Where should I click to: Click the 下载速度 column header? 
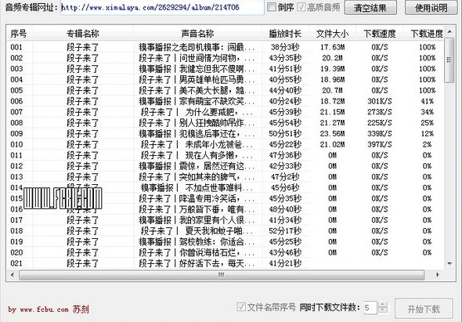point(380,34)
